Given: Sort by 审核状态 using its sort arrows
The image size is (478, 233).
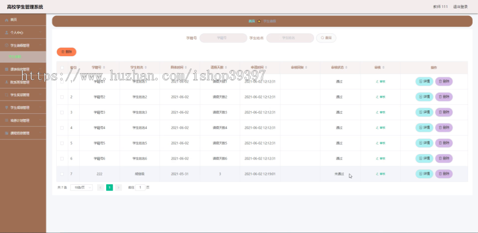Looking at the screenshot, I should (x=346, y=67).
